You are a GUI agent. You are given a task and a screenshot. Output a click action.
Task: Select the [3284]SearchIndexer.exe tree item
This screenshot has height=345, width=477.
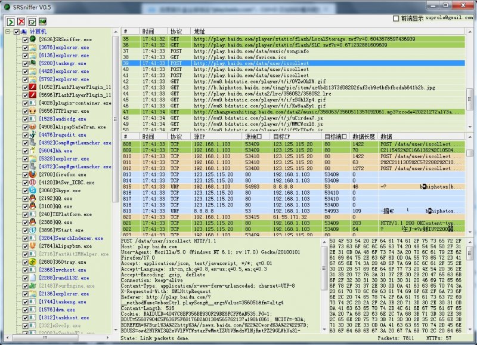[x=70, y=238]
